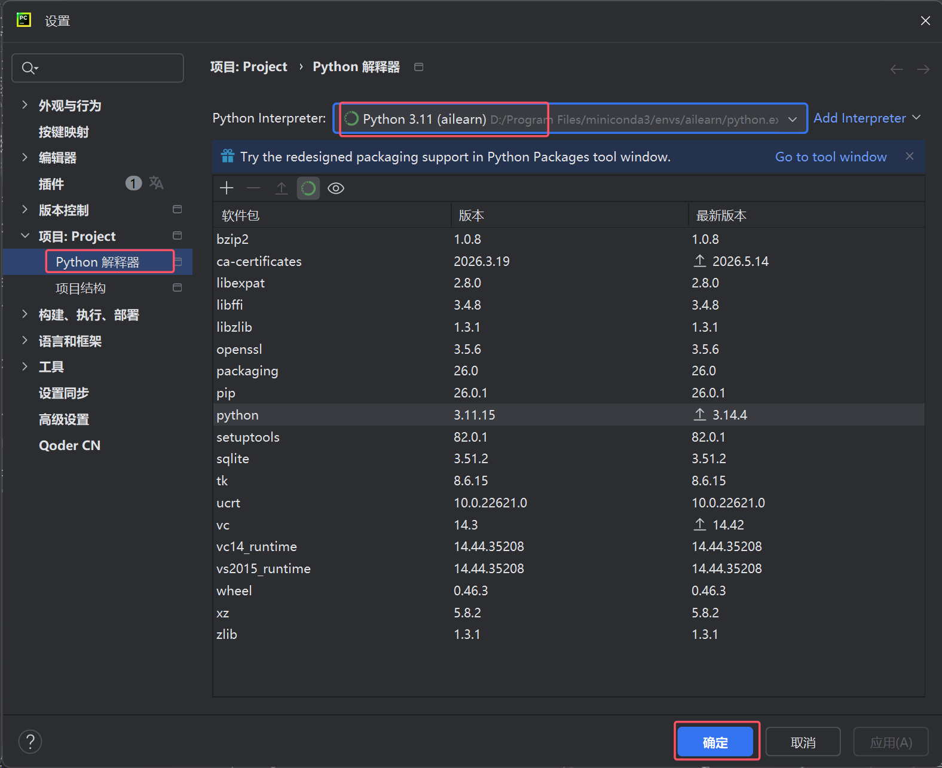942x768 pixels.
Task: Close the settings dialog window
Action: click(925, 21)
